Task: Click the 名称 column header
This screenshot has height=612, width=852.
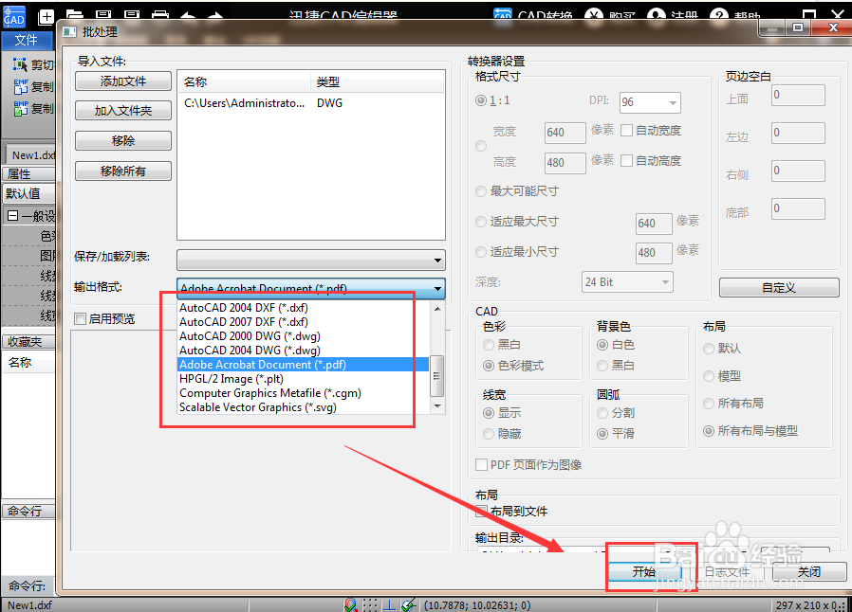Action: point(245,81)
